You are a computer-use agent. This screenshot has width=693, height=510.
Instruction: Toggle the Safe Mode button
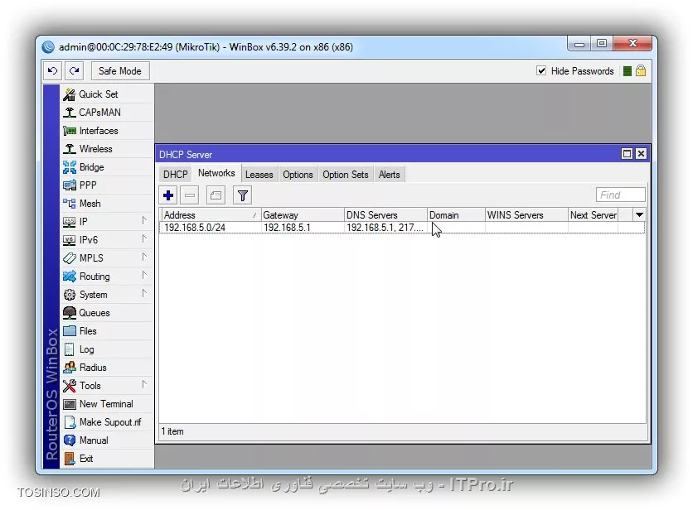tap(119, 71)
